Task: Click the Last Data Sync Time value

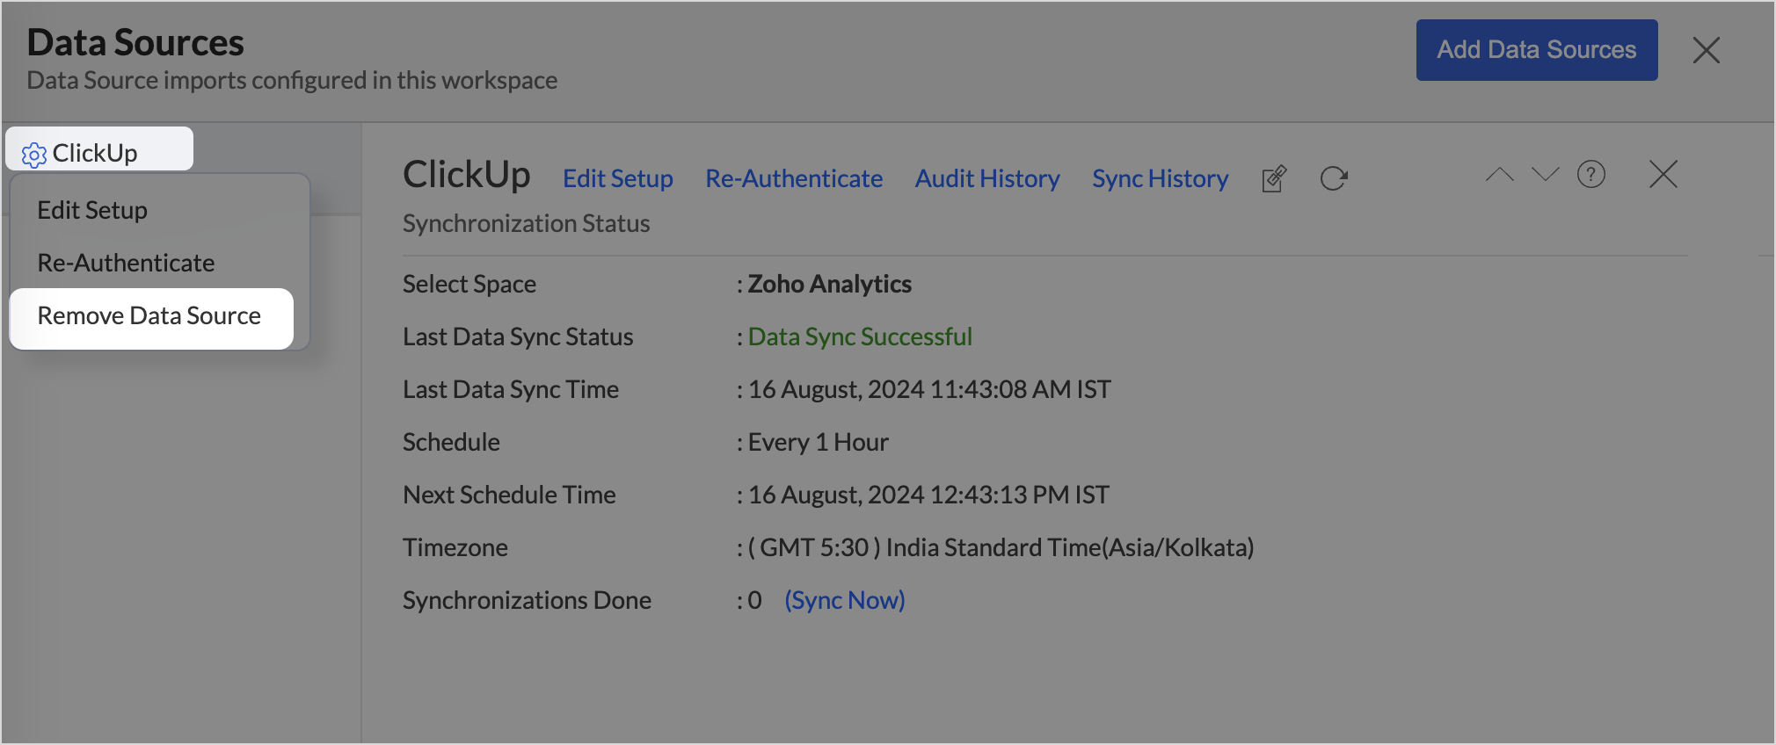Action: [929, 389]
